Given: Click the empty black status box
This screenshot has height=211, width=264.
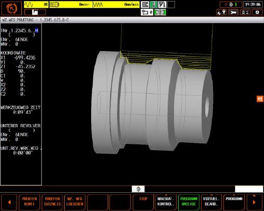Looking at the screenshot, I should click(x=171, y=5).
